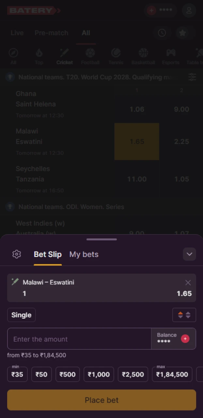
Task: Collapse the bet slip with the chevron
Action: pos(189,254)
